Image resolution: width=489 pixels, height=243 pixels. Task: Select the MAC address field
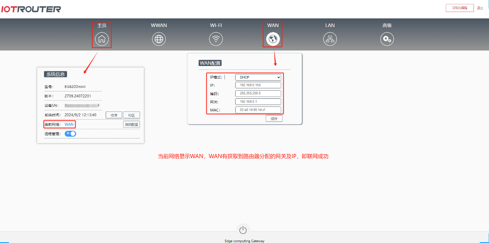tap(258, 110)
